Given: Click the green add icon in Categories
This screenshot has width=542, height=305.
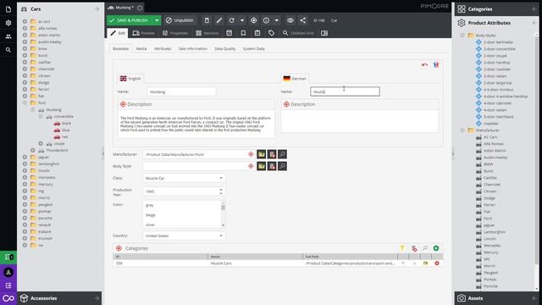Looking at the screenshot, I should (x=436, y=248).
